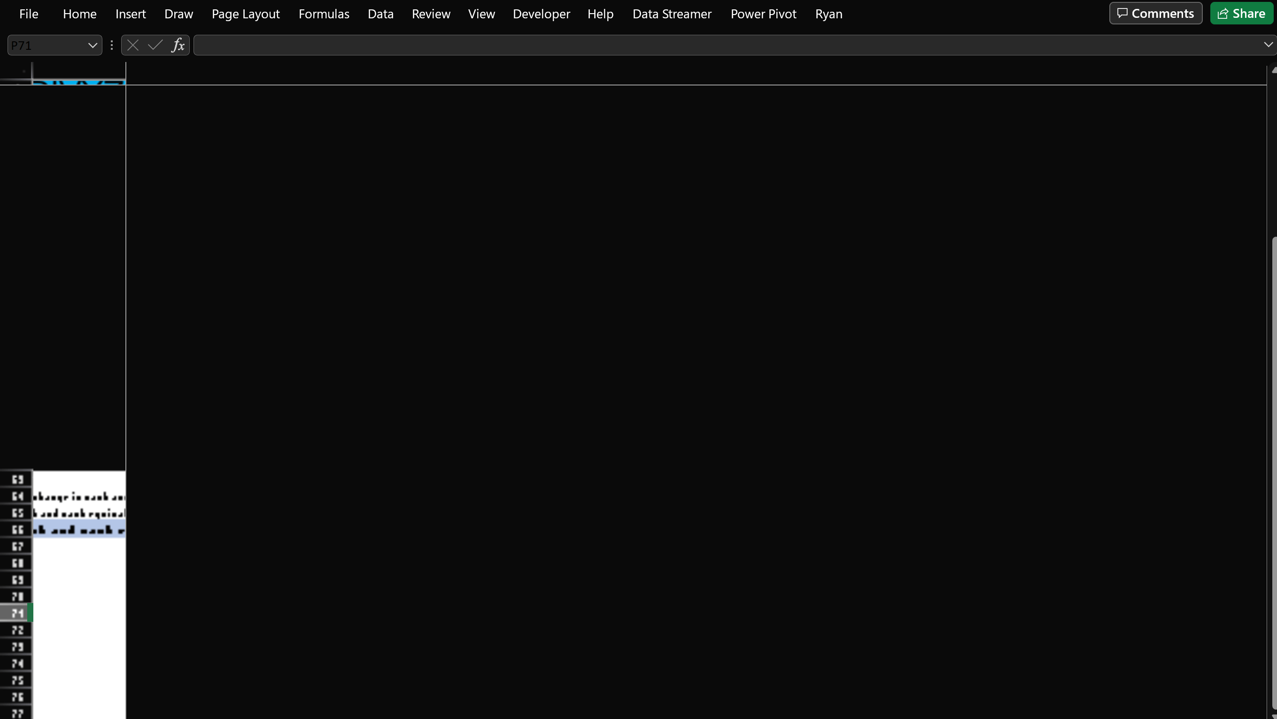Click the highlighted blue cell in row 66

coord(79,530)
